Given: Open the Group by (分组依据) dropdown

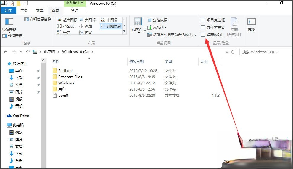Looking at the screenshot, I should [159, 20].
